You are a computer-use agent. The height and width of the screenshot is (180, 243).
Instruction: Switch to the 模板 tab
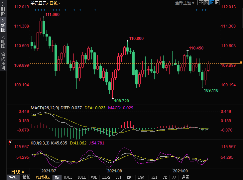click(27, 177)
